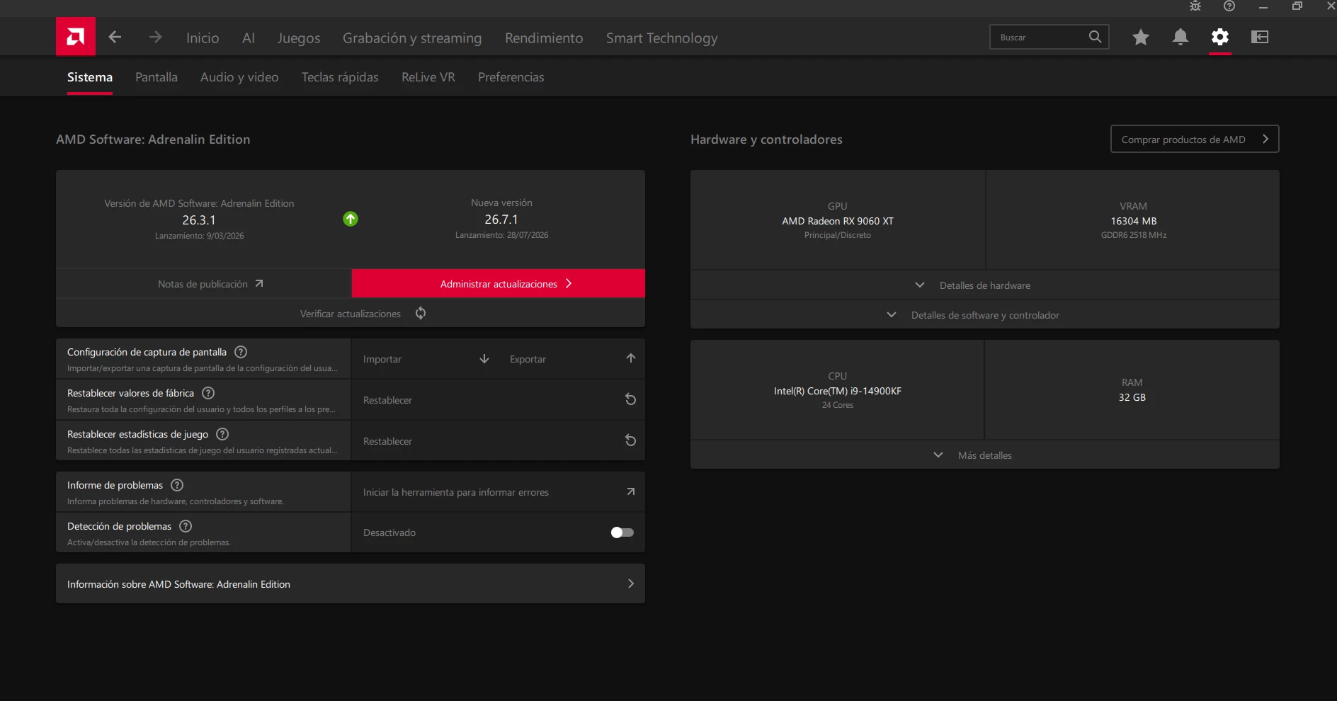The image size is (1337, 701).
Task: Click the search magnifier icon
Action: (x=1095, y=37)
